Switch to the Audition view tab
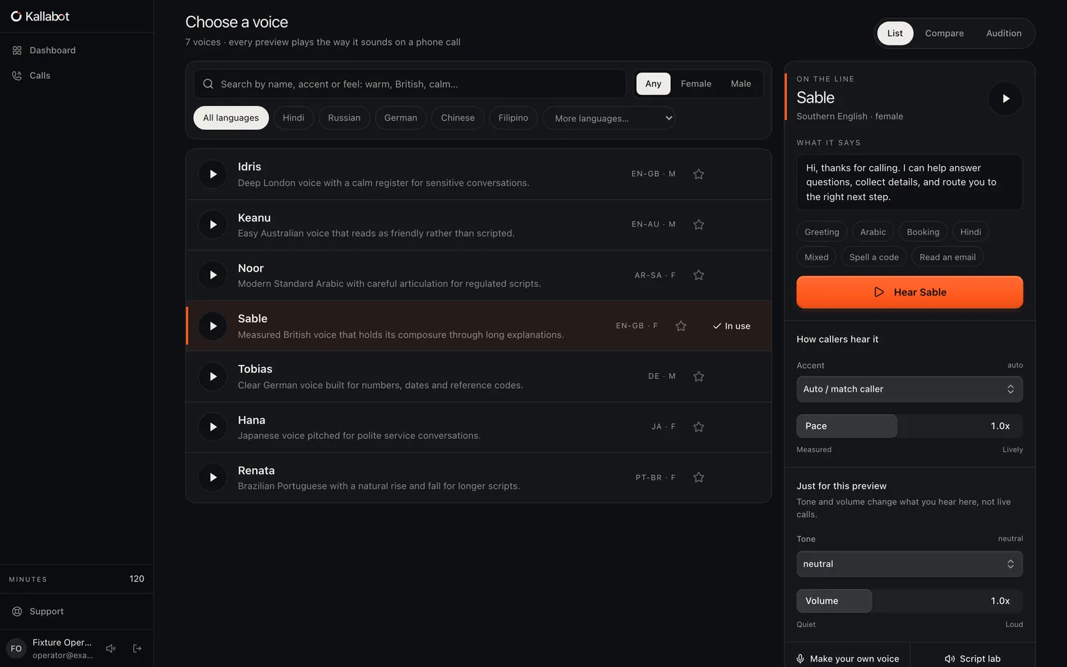Viewport: 1067px width, 667px height. (x=1004, y=33)
